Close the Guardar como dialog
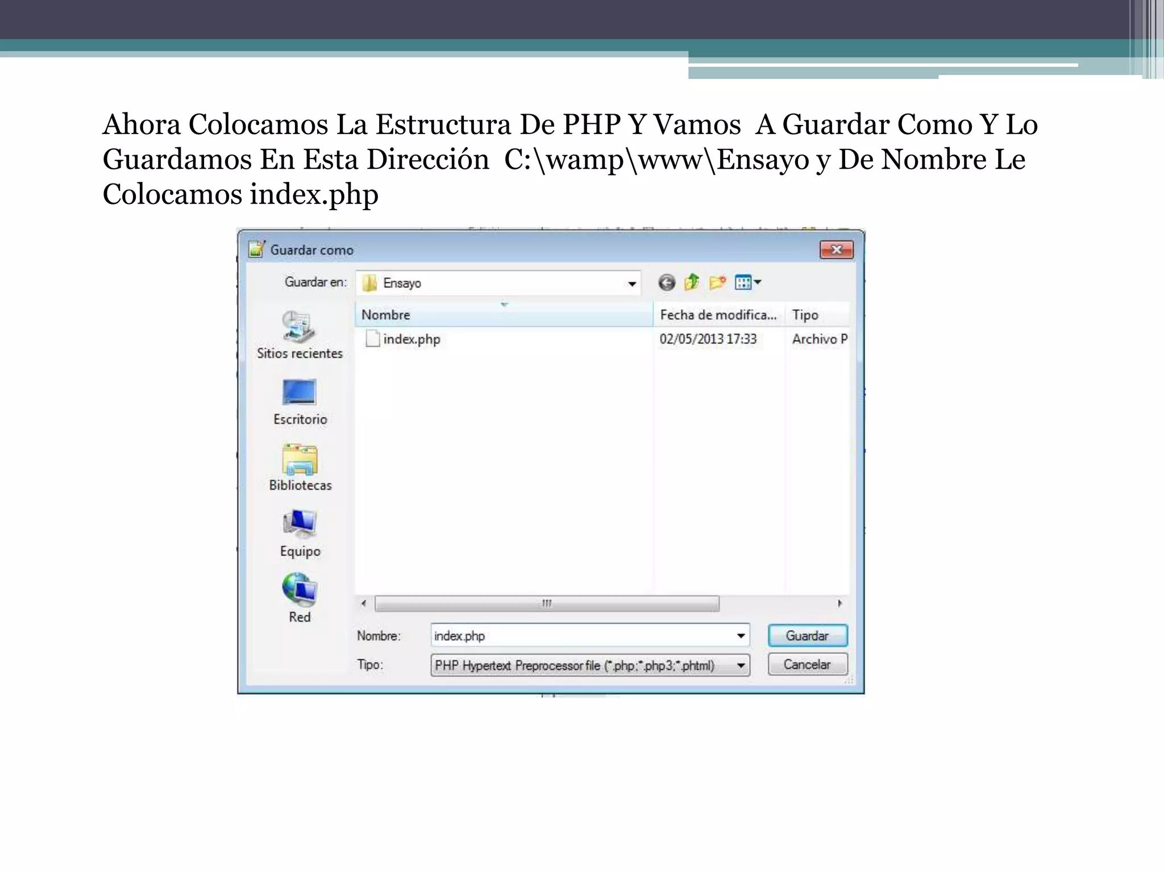The image size is (1164, 873). coord(836,250)
